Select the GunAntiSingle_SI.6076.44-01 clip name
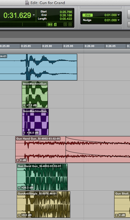130x220 pixels. pos(37,194)
